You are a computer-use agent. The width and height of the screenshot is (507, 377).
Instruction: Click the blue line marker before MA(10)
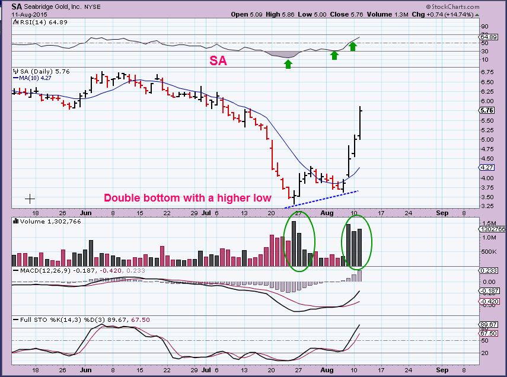coord(15,78)
